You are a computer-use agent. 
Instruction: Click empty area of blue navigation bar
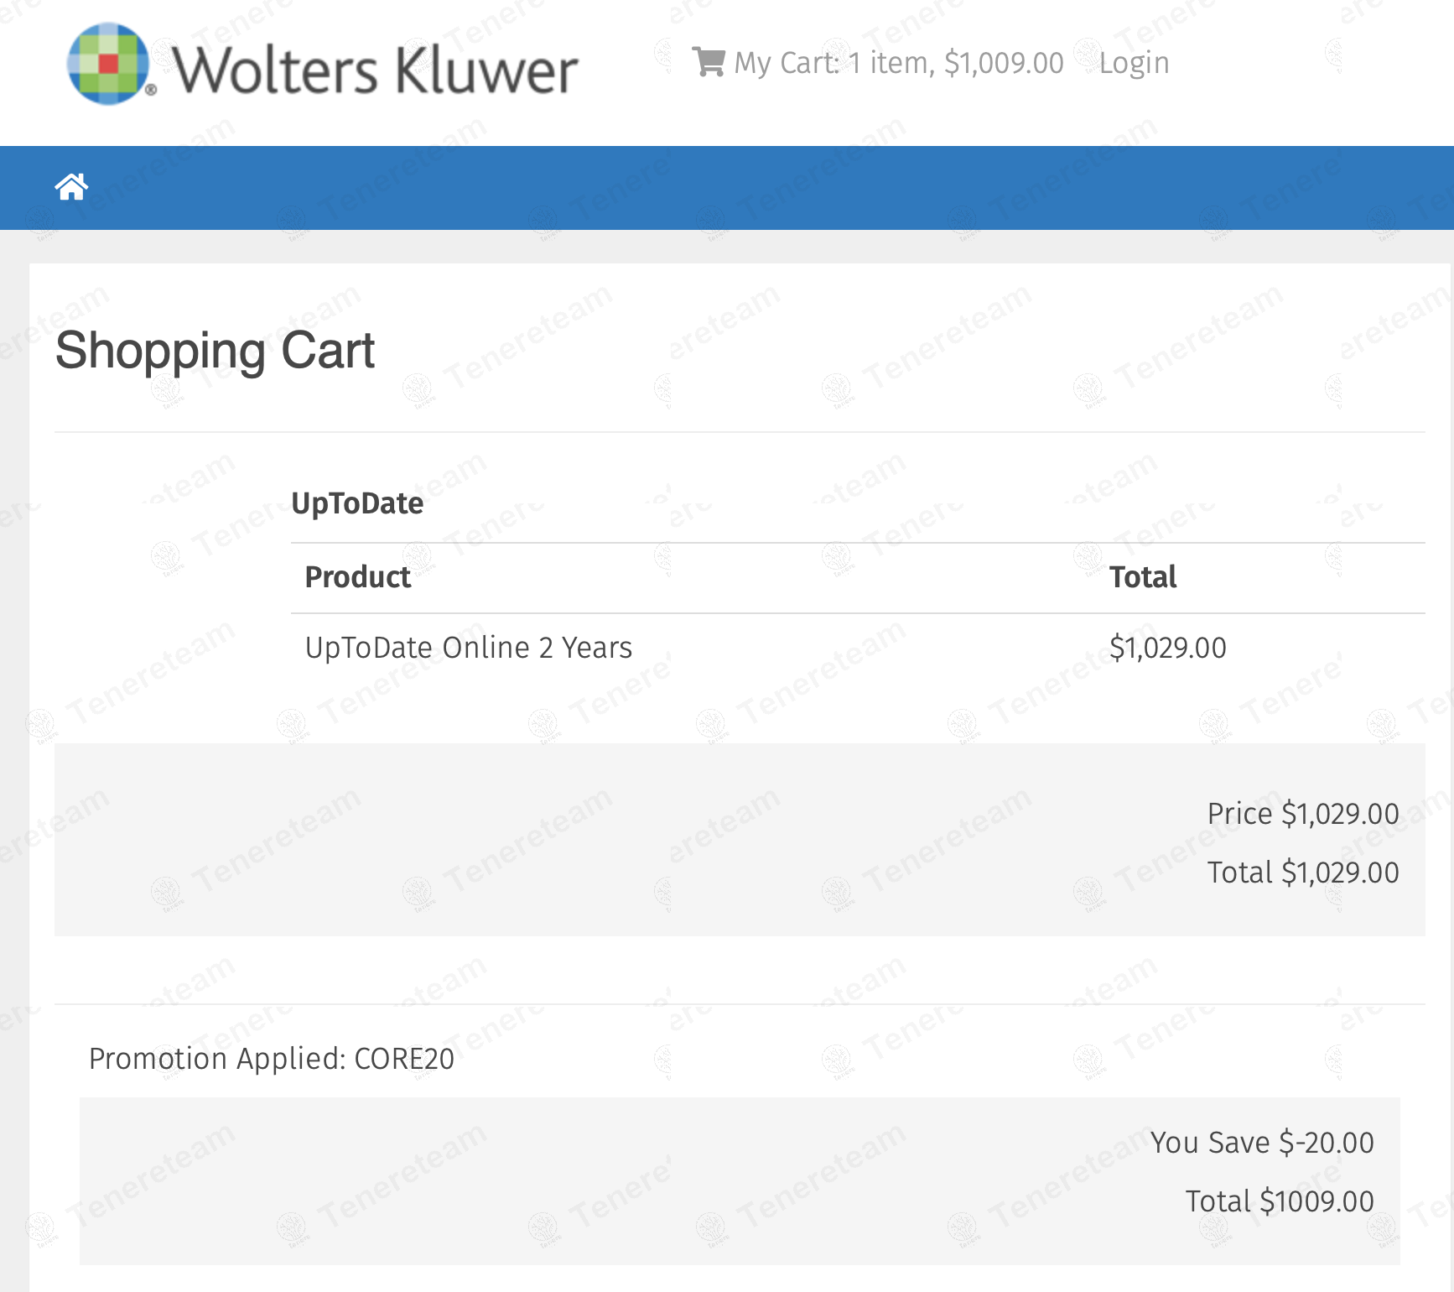(755, 187)
